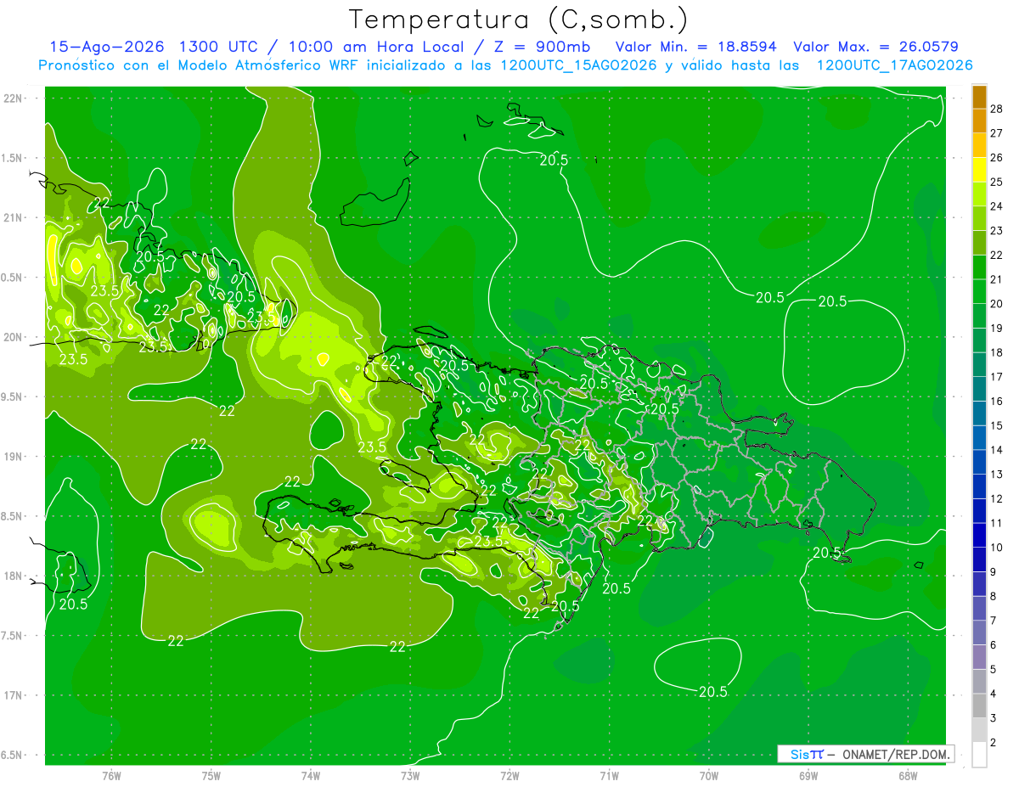
Task: Select the date text "15-Ago-2026"
Action: 108,47
